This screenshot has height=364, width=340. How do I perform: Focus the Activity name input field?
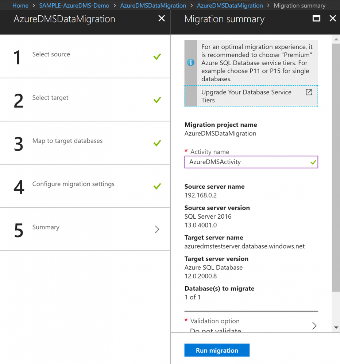[251, 162]
